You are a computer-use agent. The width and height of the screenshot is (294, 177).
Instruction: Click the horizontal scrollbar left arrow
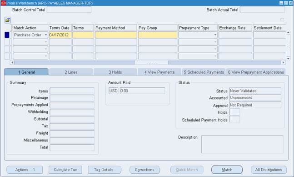(12, 62)
